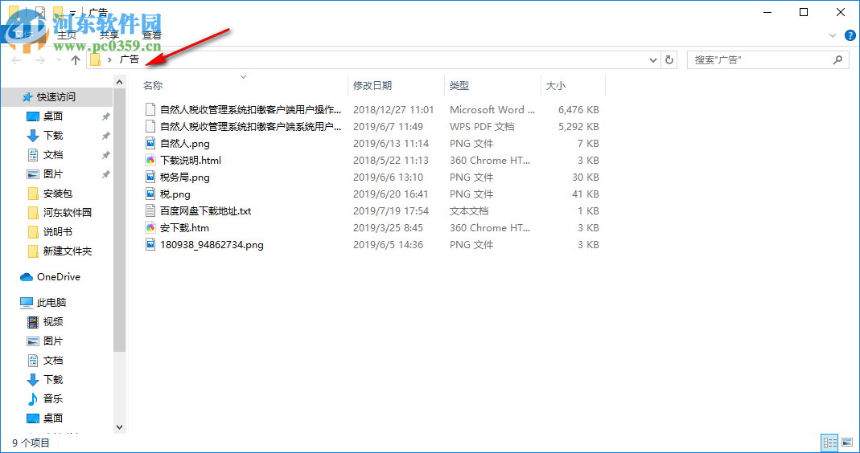Click the 视频 film icon
860x453 pixels.
point(34,321)
